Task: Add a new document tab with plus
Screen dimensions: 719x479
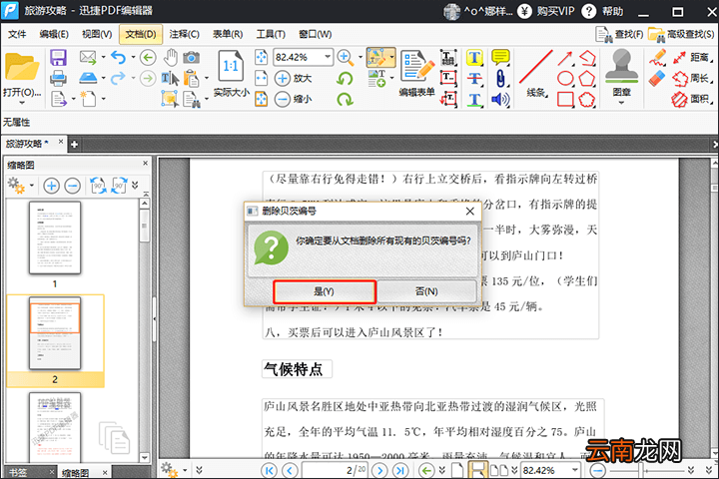Action: point(74,145)
